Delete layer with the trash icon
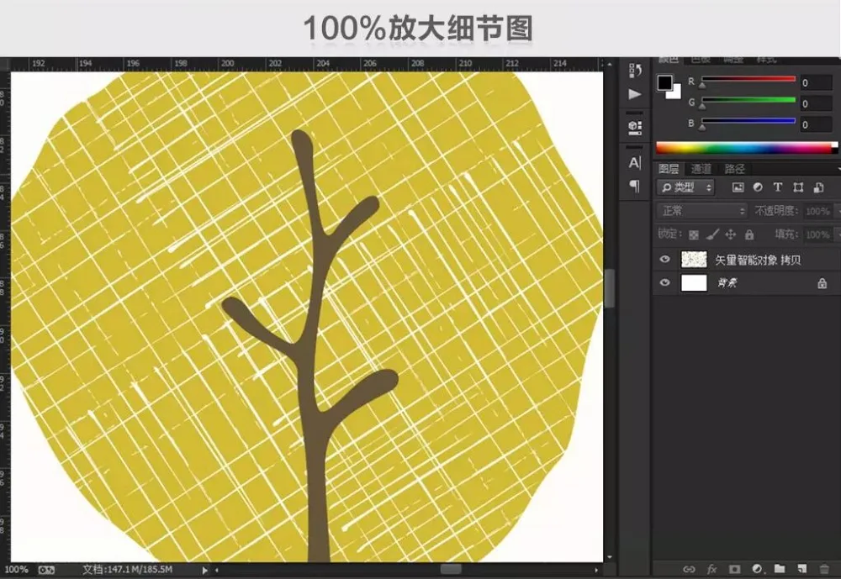This screenshot has width=841, height=579. tap(824, 568)
